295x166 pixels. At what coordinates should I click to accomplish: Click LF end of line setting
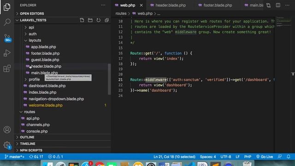(238, 157)
